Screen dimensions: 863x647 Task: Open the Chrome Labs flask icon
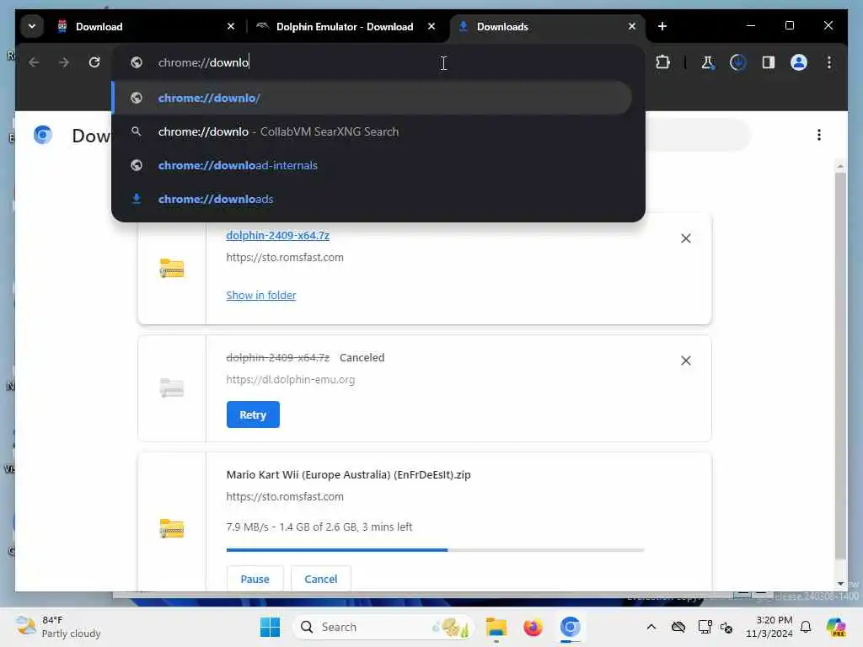(x=708, y=62)
